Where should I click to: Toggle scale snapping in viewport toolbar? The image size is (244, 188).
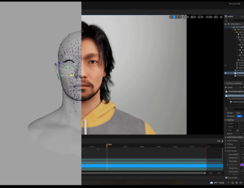tap(207, 17)
